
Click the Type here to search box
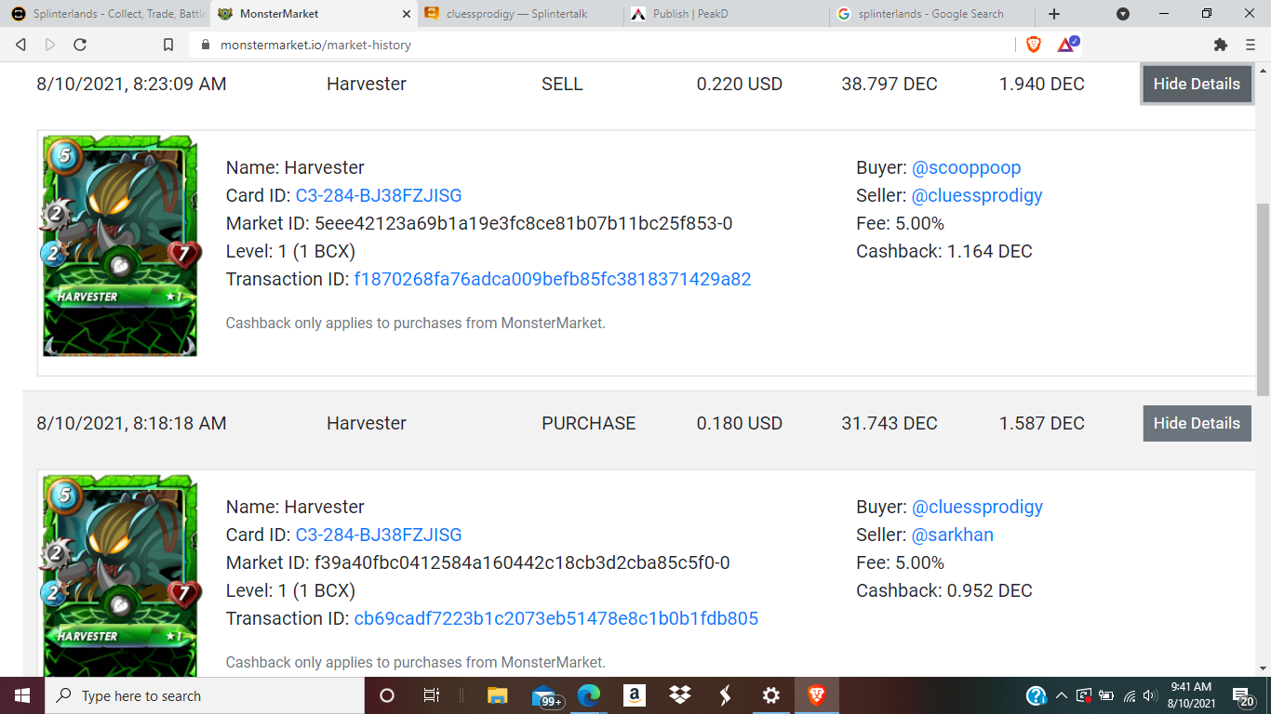[205, 695]
